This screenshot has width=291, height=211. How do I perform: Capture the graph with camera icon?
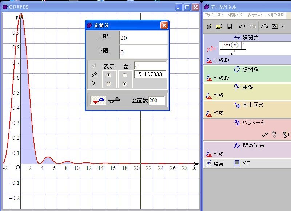pos(275,27)
